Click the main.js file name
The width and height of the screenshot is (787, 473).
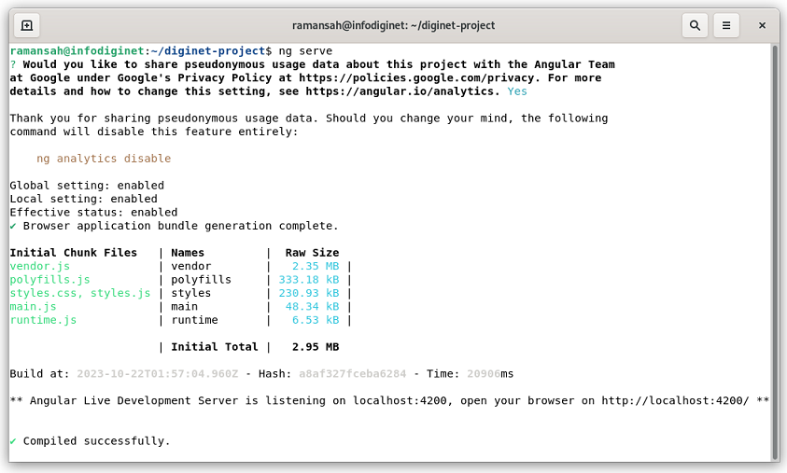click(33, 307)
